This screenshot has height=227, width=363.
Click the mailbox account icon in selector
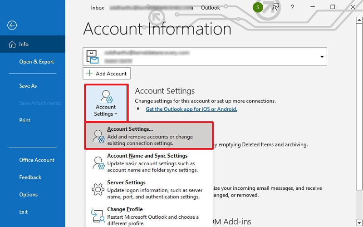click(93, 57)
